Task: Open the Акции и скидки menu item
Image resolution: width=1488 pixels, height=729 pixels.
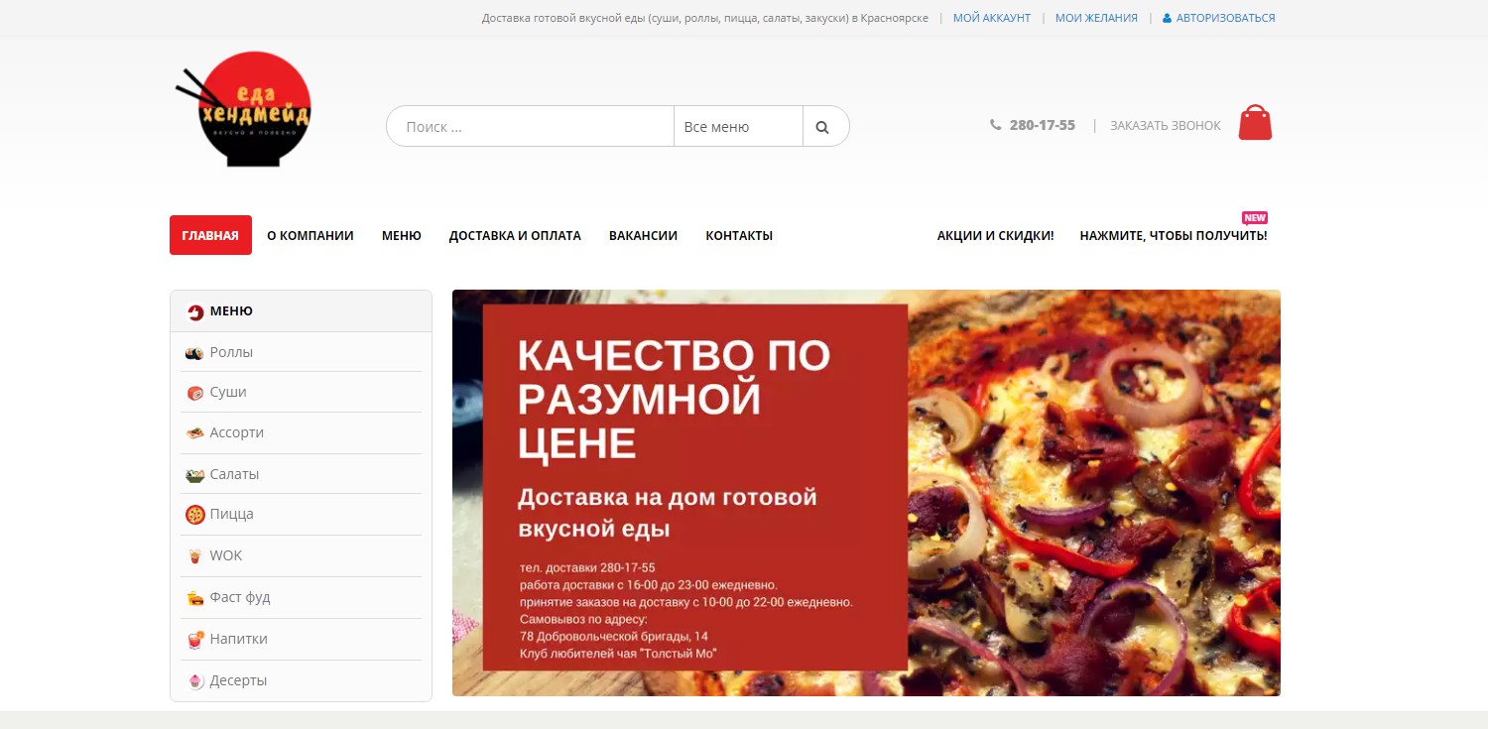Action: (995, 235)
